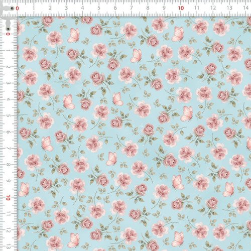Click number 13 on the vertical ruler
This screenshot has width=251, height=251.
click(x=8, y=246)
